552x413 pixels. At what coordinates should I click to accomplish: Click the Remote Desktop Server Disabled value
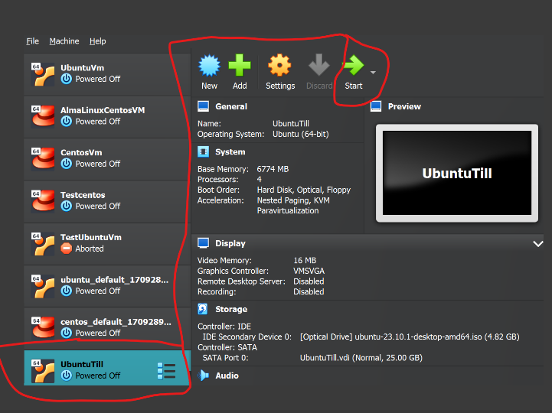pos(309,281)
